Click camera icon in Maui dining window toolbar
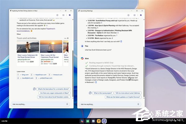This screenshot has width=186, height=124. (64, 15)
